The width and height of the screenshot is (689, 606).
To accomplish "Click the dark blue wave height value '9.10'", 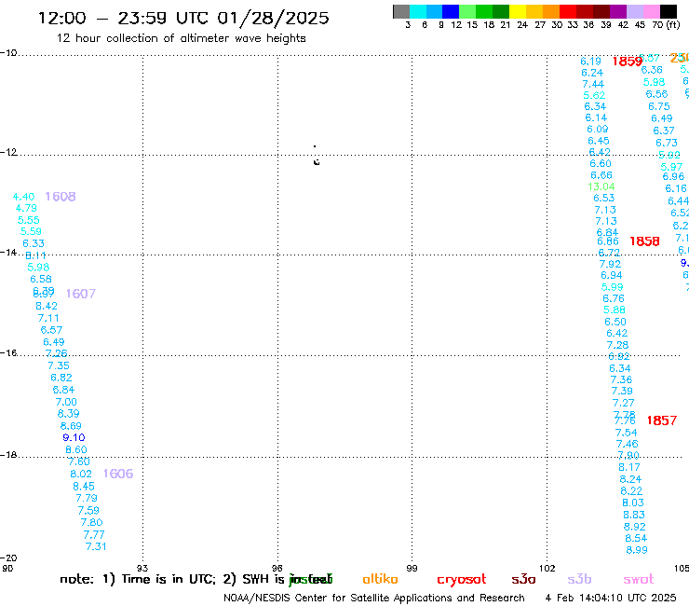I will pos(74,437).
